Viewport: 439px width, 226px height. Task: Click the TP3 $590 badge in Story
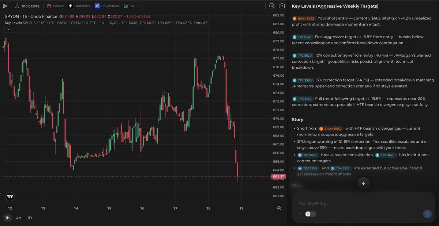(308, 168)
